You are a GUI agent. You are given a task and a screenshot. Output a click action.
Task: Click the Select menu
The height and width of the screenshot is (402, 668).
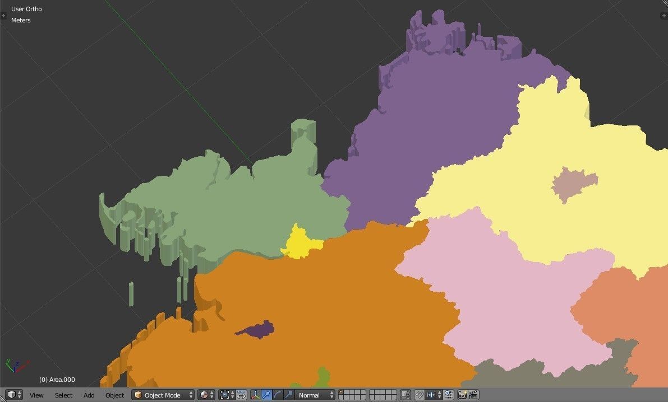pyautogui.click(x=63, y=395)
